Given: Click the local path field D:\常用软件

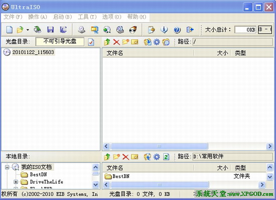Looking at the screenshot, I should [232, 156].
